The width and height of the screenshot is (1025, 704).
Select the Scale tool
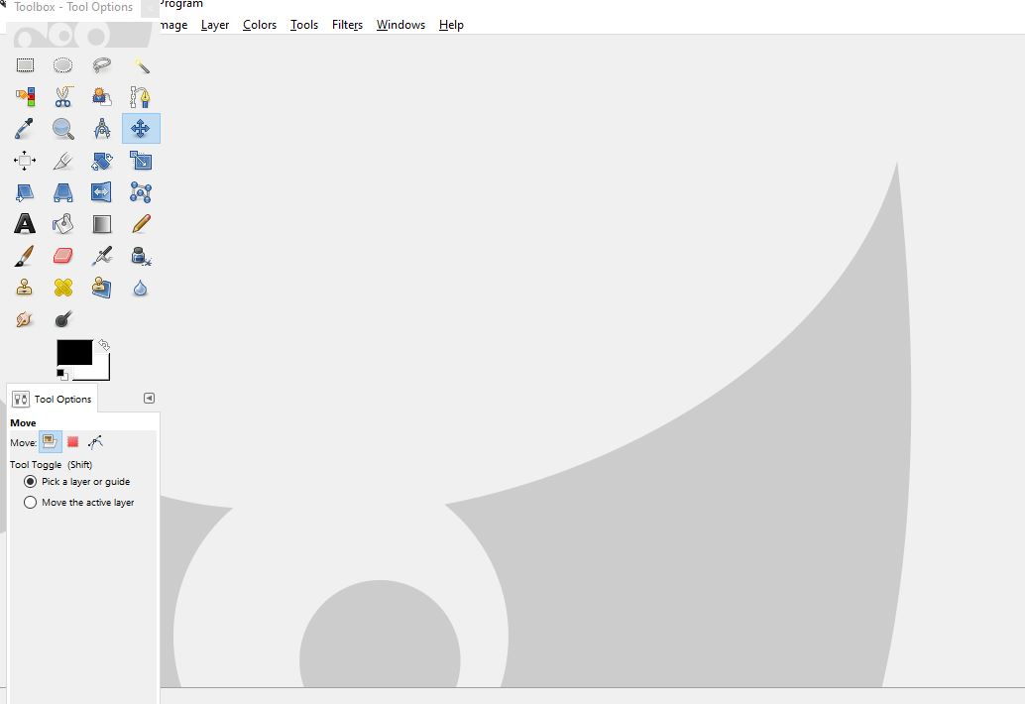point(141,161)
